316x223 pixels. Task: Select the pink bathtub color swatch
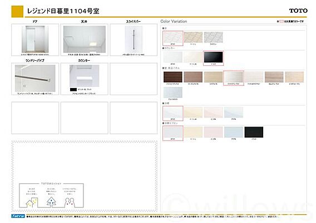tap(214, 112)
